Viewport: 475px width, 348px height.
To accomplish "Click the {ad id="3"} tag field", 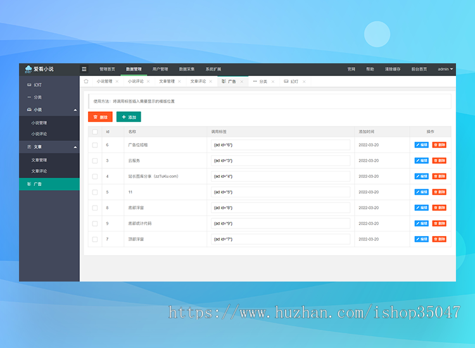I will click(281, 161).
